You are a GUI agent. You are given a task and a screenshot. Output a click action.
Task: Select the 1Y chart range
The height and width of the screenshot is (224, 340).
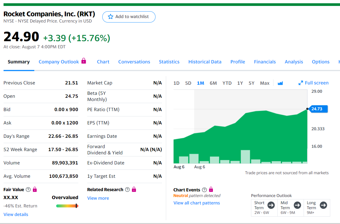tap(240, 83)
